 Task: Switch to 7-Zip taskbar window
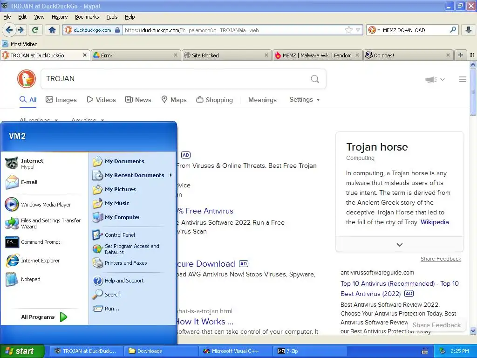(310, 351)
